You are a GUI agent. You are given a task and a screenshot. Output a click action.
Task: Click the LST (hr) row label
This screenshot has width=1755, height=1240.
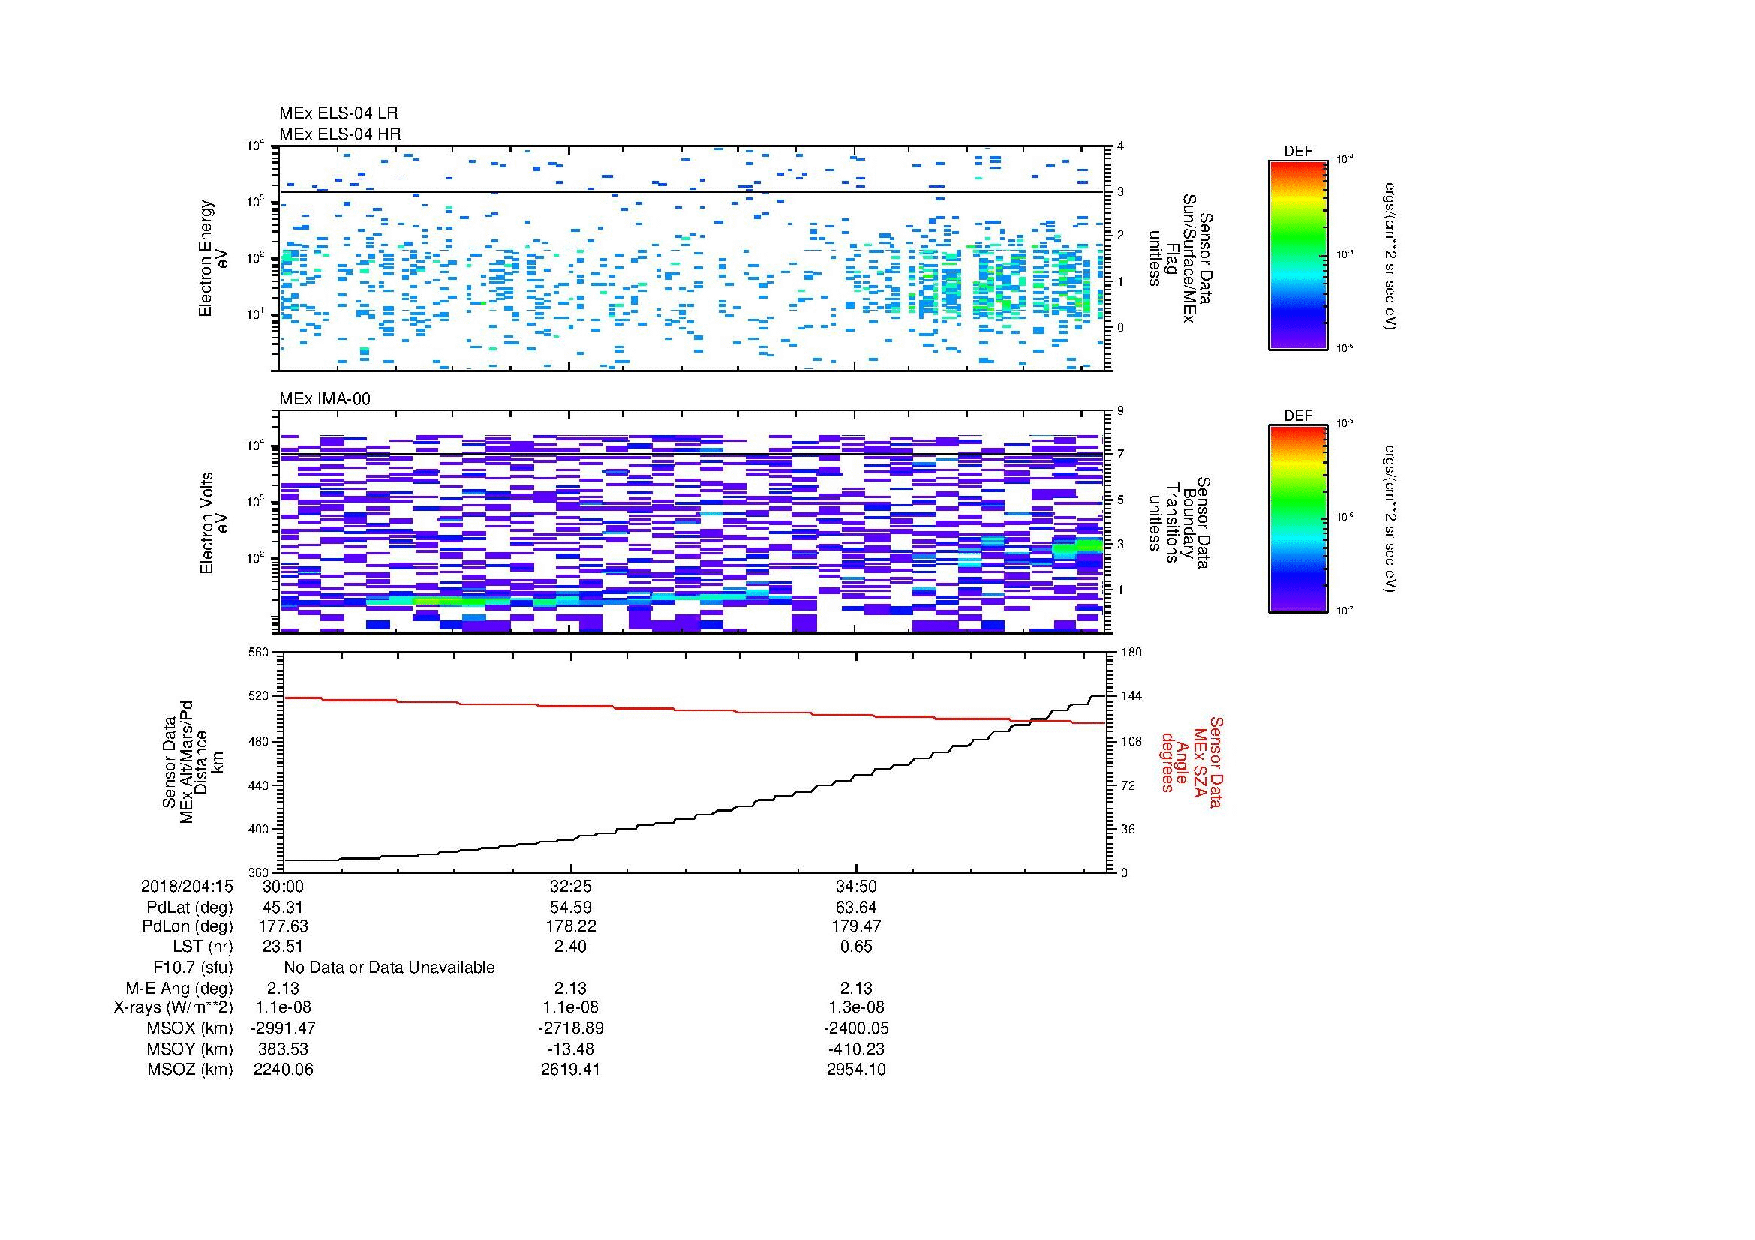tap(203, 947)
